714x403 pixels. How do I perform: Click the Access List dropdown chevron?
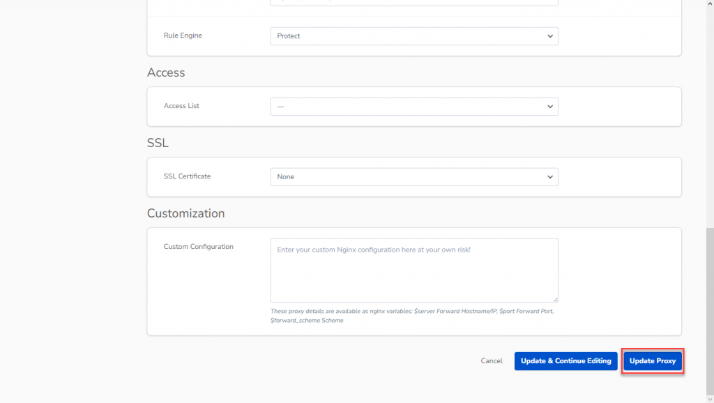550,106
